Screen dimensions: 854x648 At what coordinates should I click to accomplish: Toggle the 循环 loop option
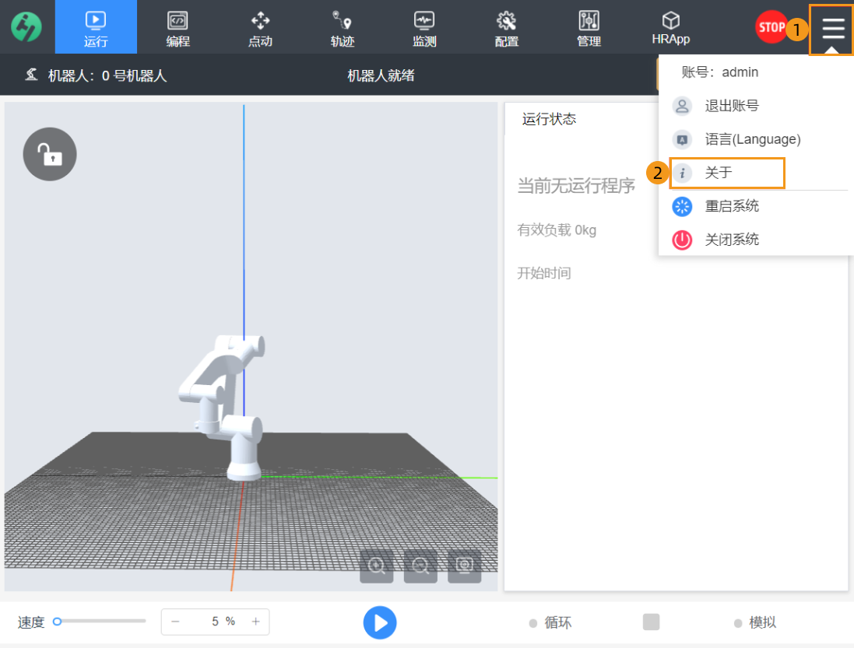[x=551, y=622]
